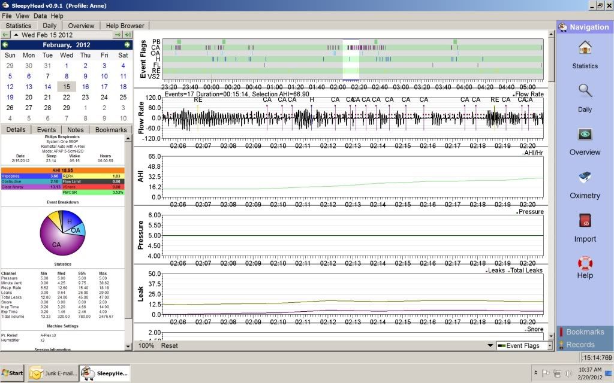Click the purple Clear Airway stat row
The width and height of the screenshot is (614, 383).
click(x=31, y=187)
